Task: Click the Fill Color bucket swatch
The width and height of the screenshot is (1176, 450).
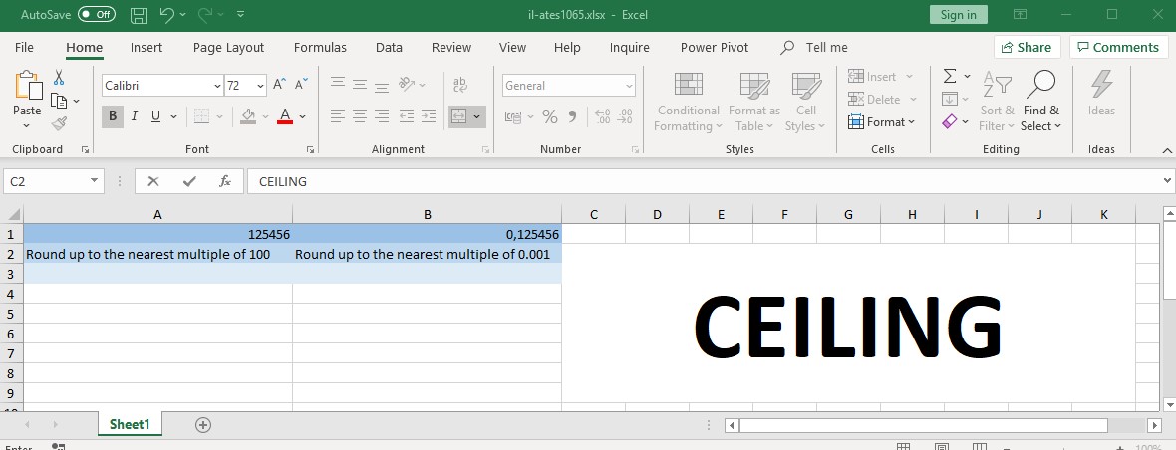Action: 248,116
